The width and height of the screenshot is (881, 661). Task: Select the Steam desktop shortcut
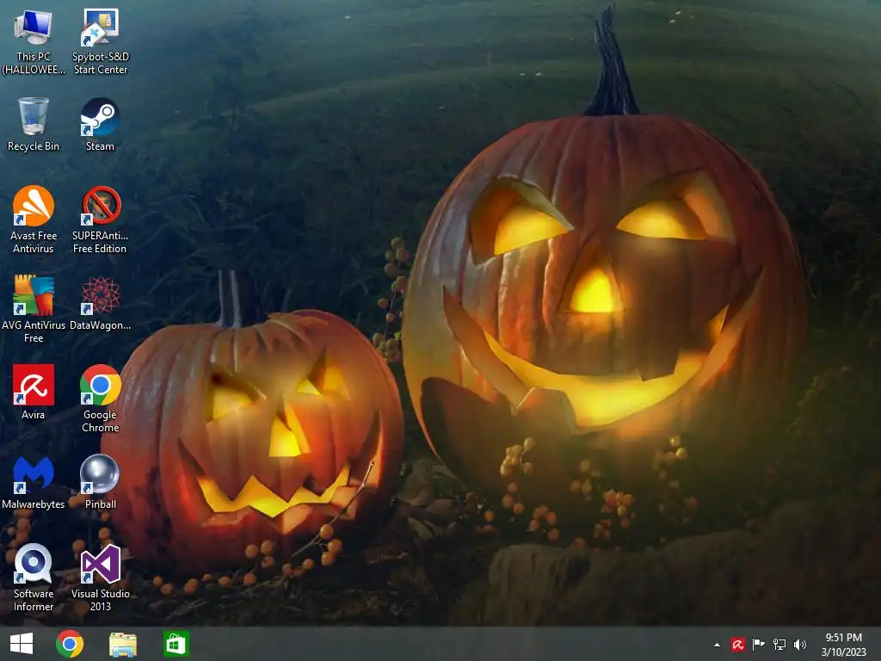pyautogui.click(x=100, y=124)
